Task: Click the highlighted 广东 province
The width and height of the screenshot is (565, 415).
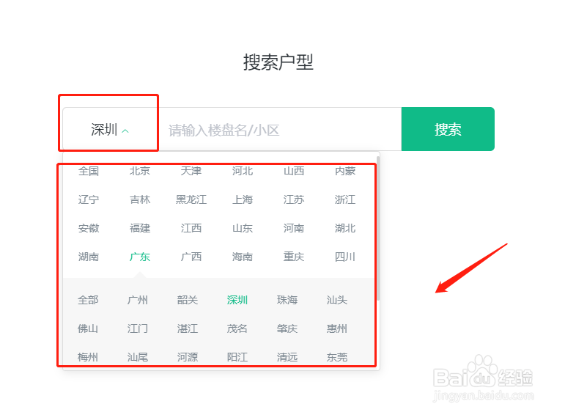Action: point(140,257)
